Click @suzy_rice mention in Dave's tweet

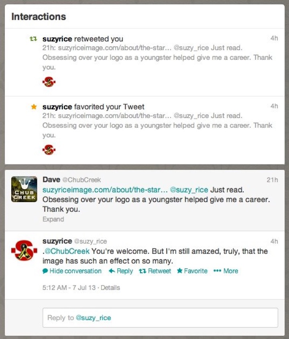point(189,190)
